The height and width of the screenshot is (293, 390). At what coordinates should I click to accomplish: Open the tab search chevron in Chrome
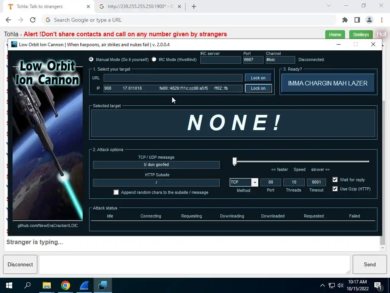[329, 5]
